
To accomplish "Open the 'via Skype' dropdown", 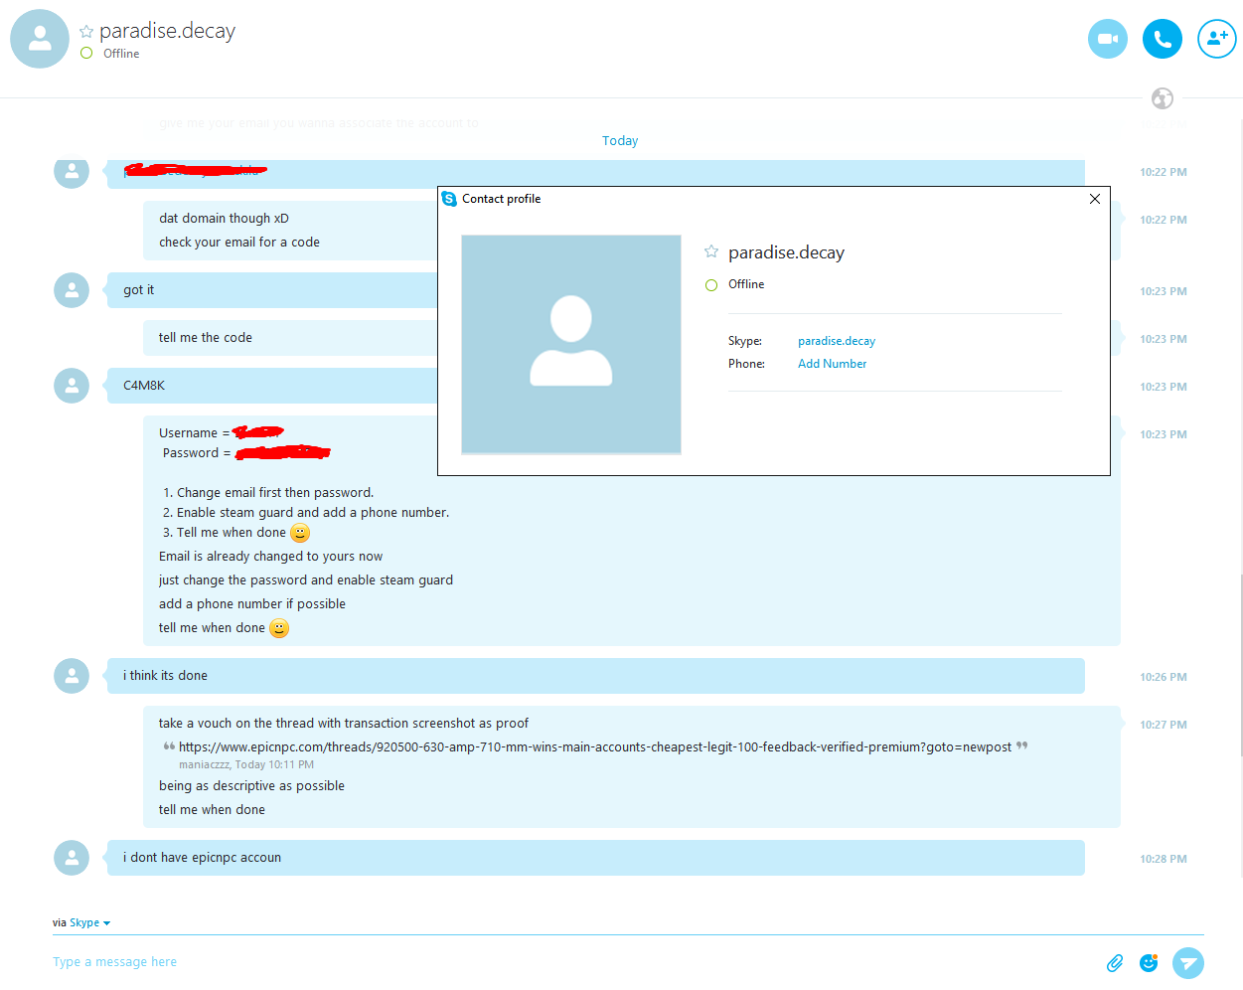I will tap(81, 922).
